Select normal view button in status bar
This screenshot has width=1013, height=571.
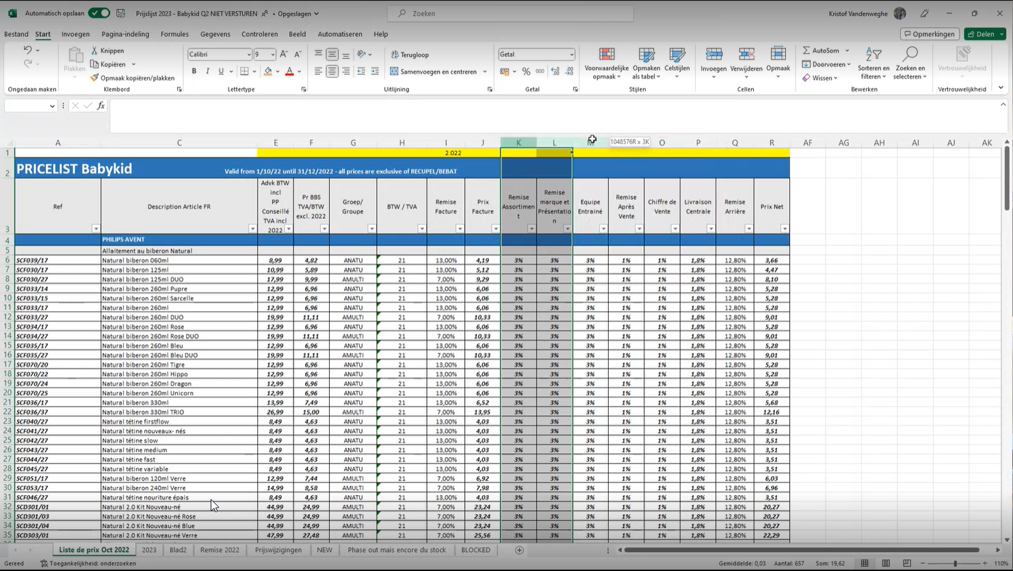click(x=865, y=563)
